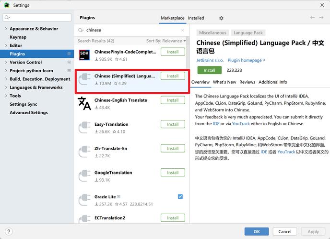Click the Easy-Translation plugin icon
330x239 pixels.
84,127
